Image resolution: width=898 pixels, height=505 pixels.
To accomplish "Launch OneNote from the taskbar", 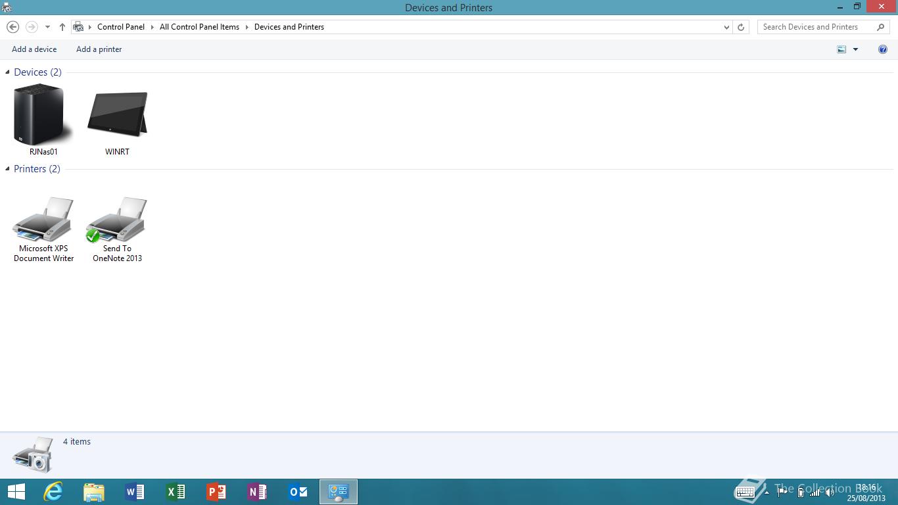I will (257, 492).
